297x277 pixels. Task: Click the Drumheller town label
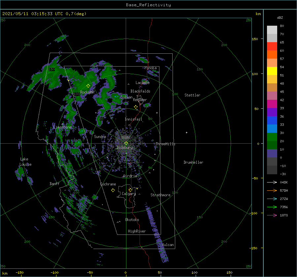tap(193, 162)
